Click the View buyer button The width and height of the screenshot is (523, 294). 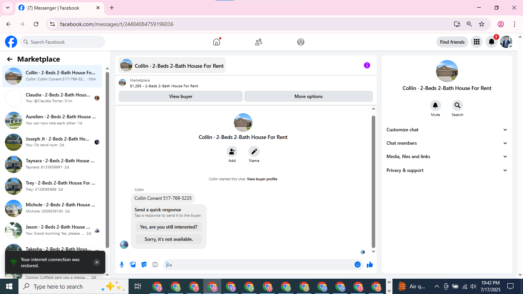pyautogui.click(x=181, y=96)
